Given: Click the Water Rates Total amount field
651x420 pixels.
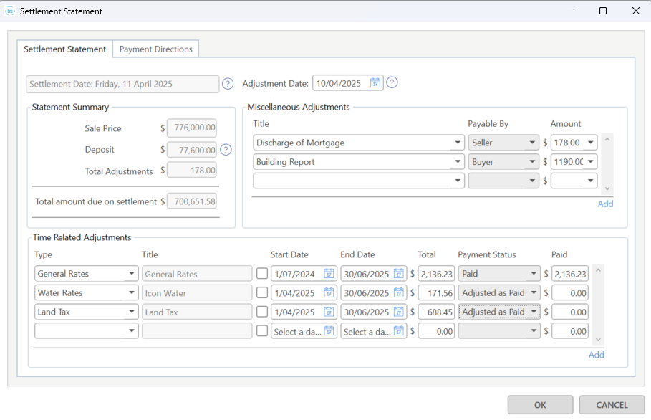Looking at the screenshot, I should [x=436, y=293].
